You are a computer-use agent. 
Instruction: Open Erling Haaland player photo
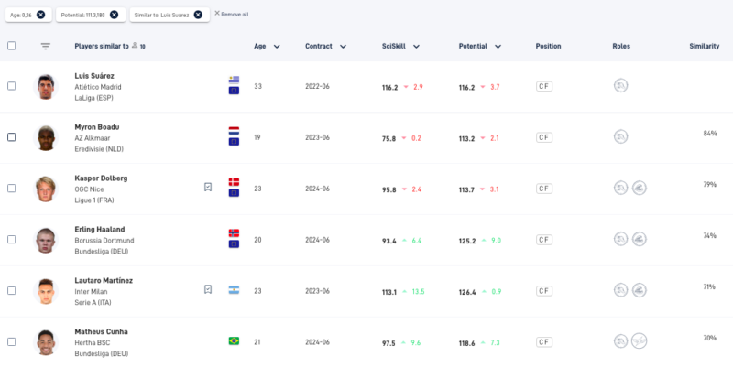[46, 240]
